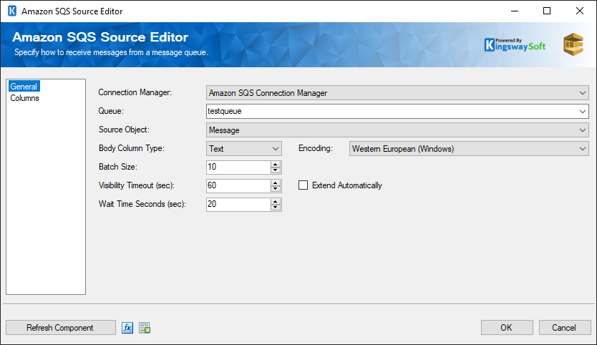This screenshot has height=345, width=597.
Task: Expand the Queue dropdown arrow
Action: [582, 112]
